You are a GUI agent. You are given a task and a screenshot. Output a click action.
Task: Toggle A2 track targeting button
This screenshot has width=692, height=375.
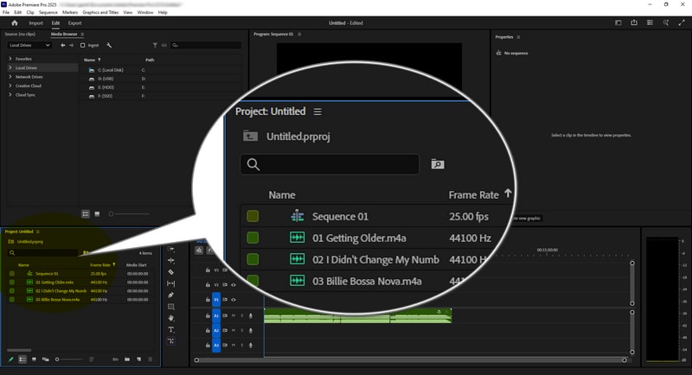click(x=216, y=330)
